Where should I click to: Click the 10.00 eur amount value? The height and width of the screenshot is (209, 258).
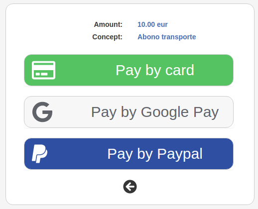(x=152, y=24)
